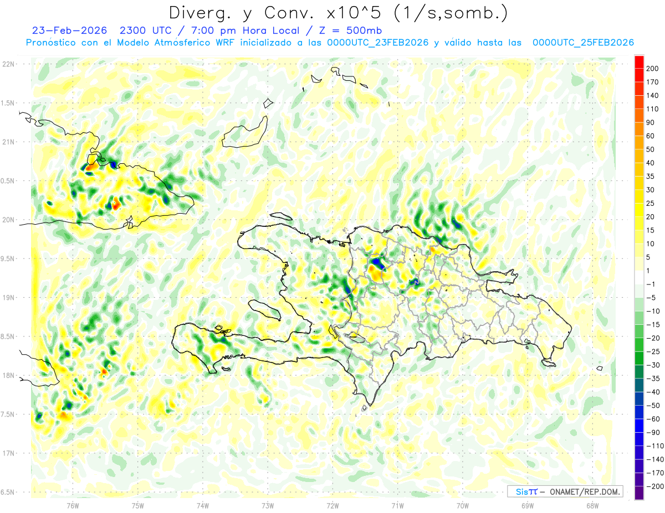Pick the orange swatch between 60 and 90
This screenshot has height=513, width=665.
[x=639, y=129]
